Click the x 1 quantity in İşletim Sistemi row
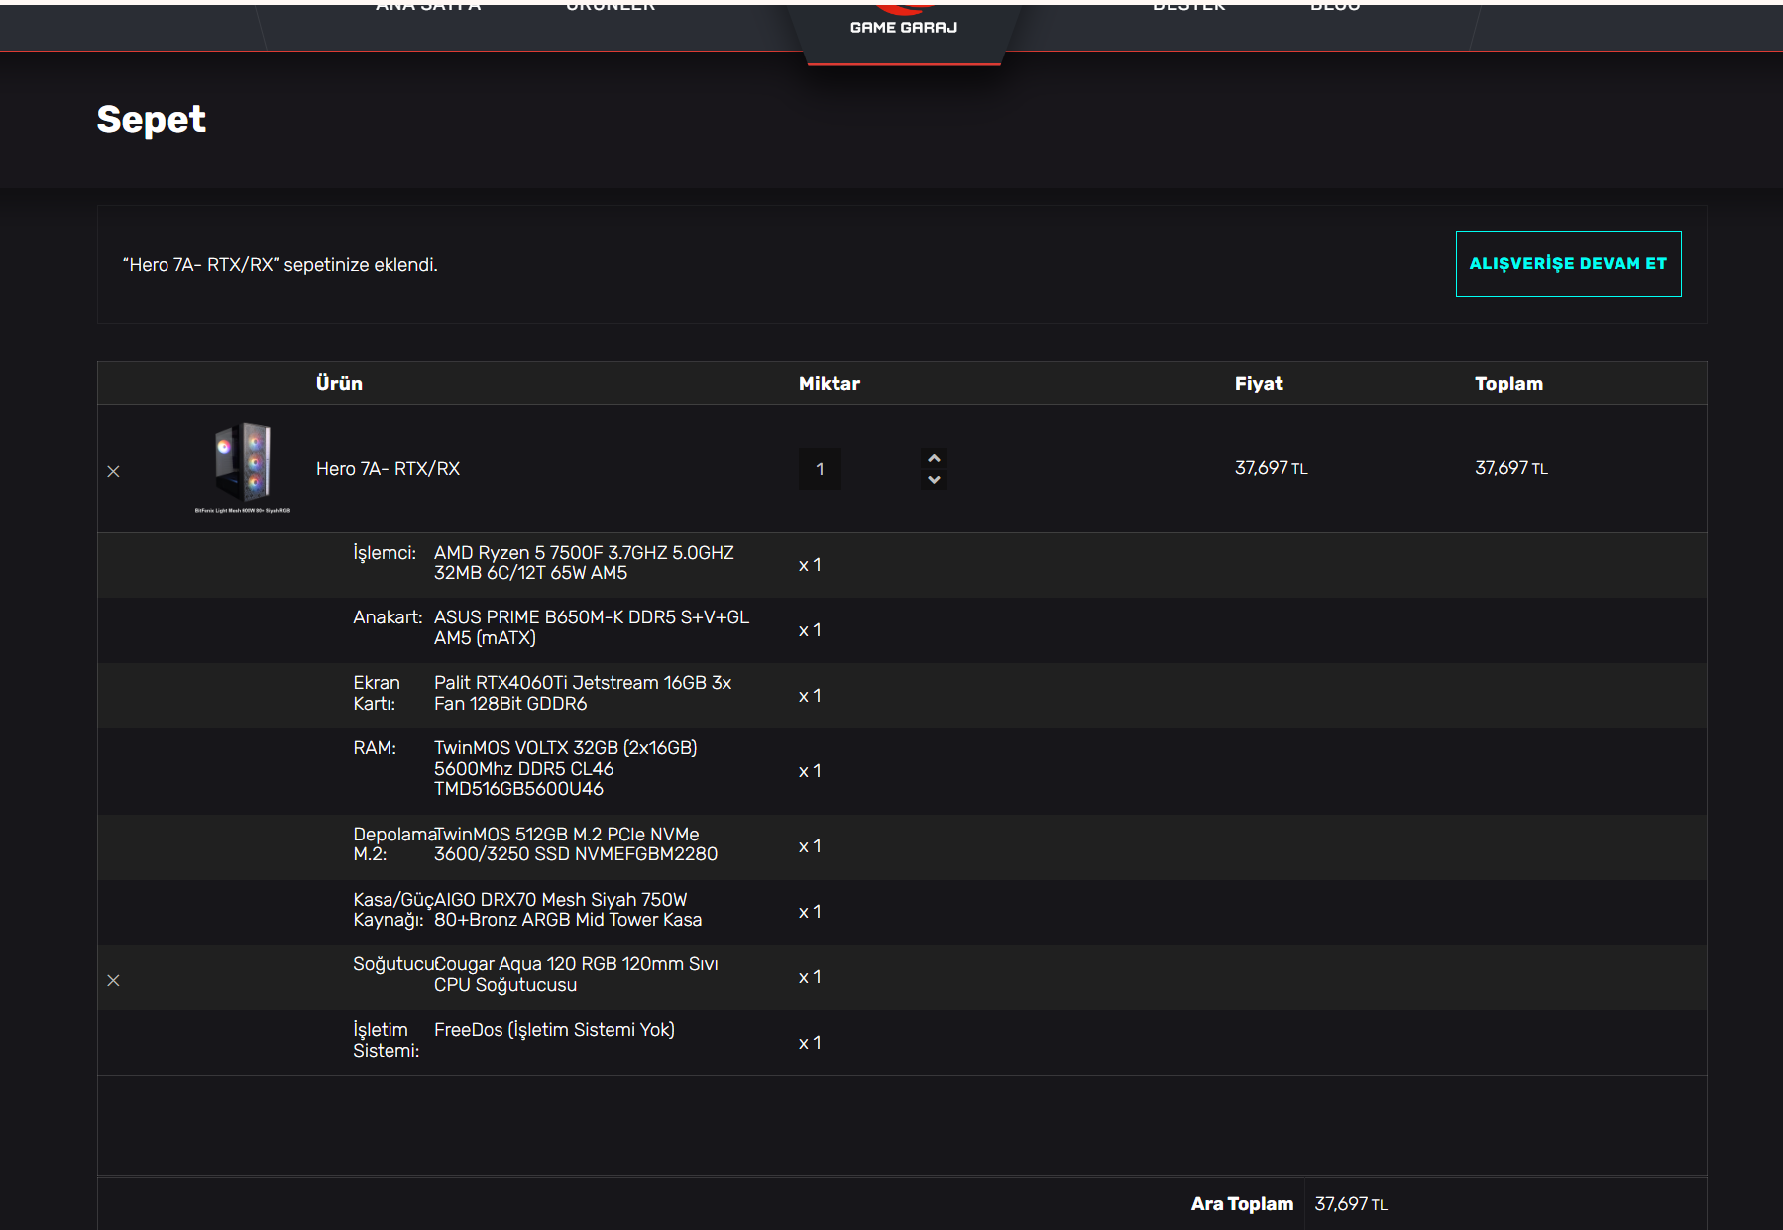This screenshot has height=1230, width=1783. click(810, 1043)
